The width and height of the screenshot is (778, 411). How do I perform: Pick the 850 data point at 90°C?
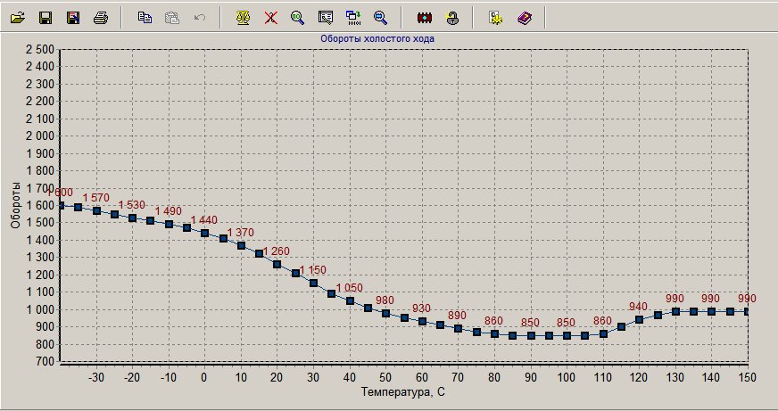click(530, 336)
